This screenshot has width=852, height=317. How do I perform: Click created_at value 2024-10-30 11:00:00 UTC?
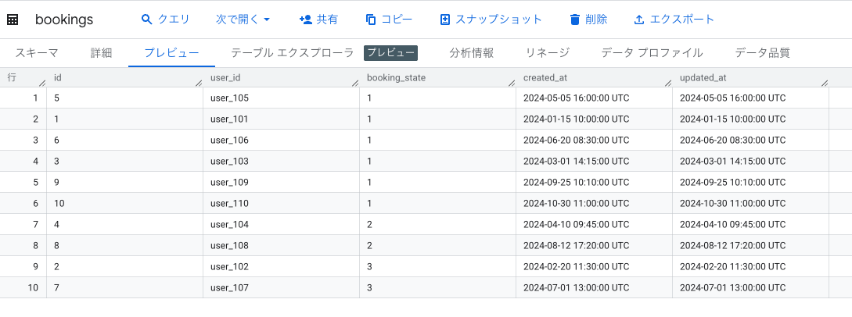click(576, 204)
